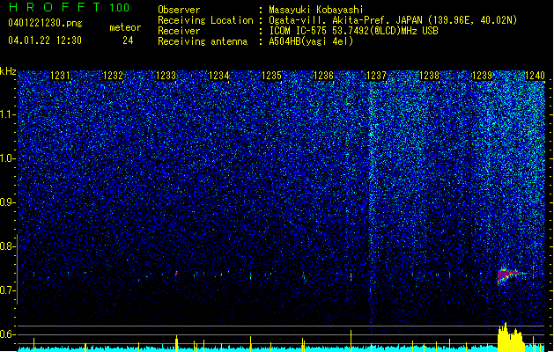Click the 0.8 kHz axis label
Image resolution: width=554 pixels, height=352 pixels.
(x=7, y=246)
